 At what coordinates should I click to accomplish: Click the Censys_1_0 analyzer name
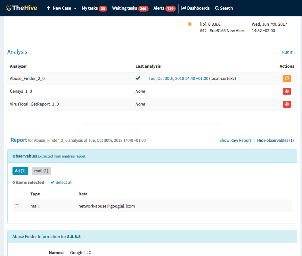coord(21,91)
